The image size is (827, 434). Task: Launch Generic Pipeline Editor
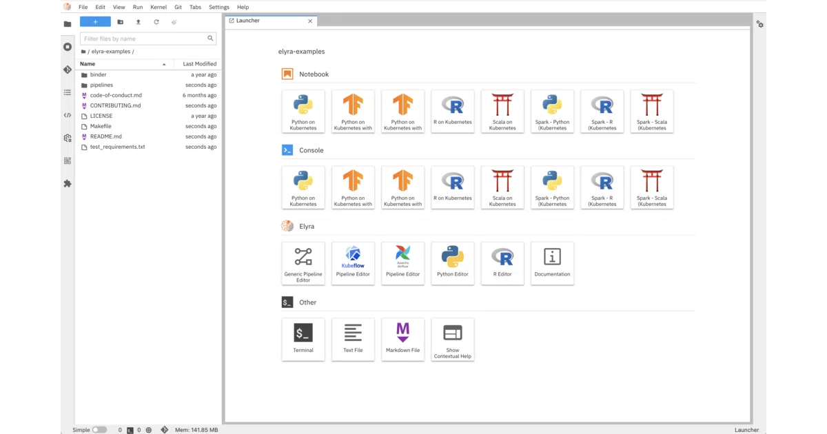pos(303,264)
